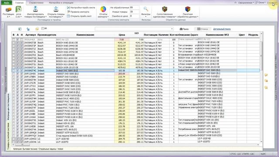Open the Окна dropdown menu

point(260,3)
